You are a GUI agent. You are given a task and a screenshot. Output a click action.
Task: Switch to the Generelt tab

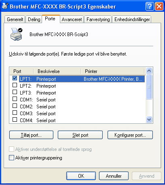pos(15,19)
